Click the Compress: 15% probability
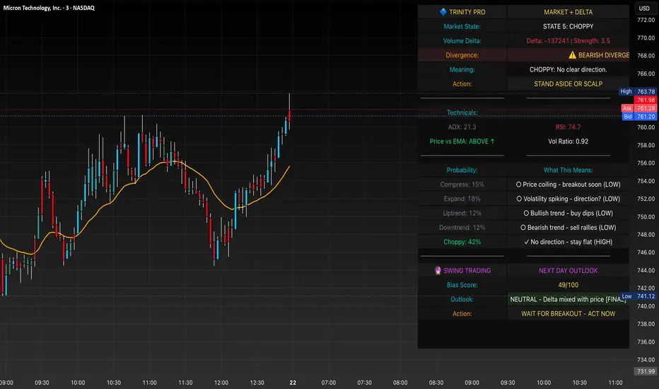 click(x=462, y=184)
